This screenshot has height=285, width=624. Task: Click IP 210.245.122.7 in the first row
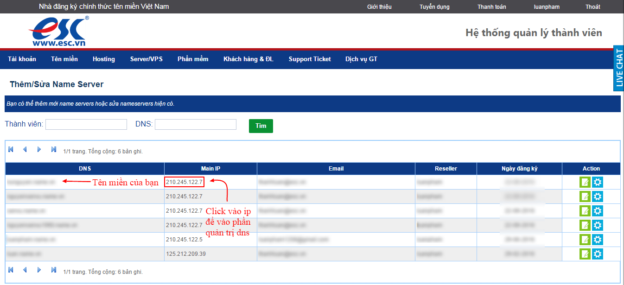tap(184, 182)
